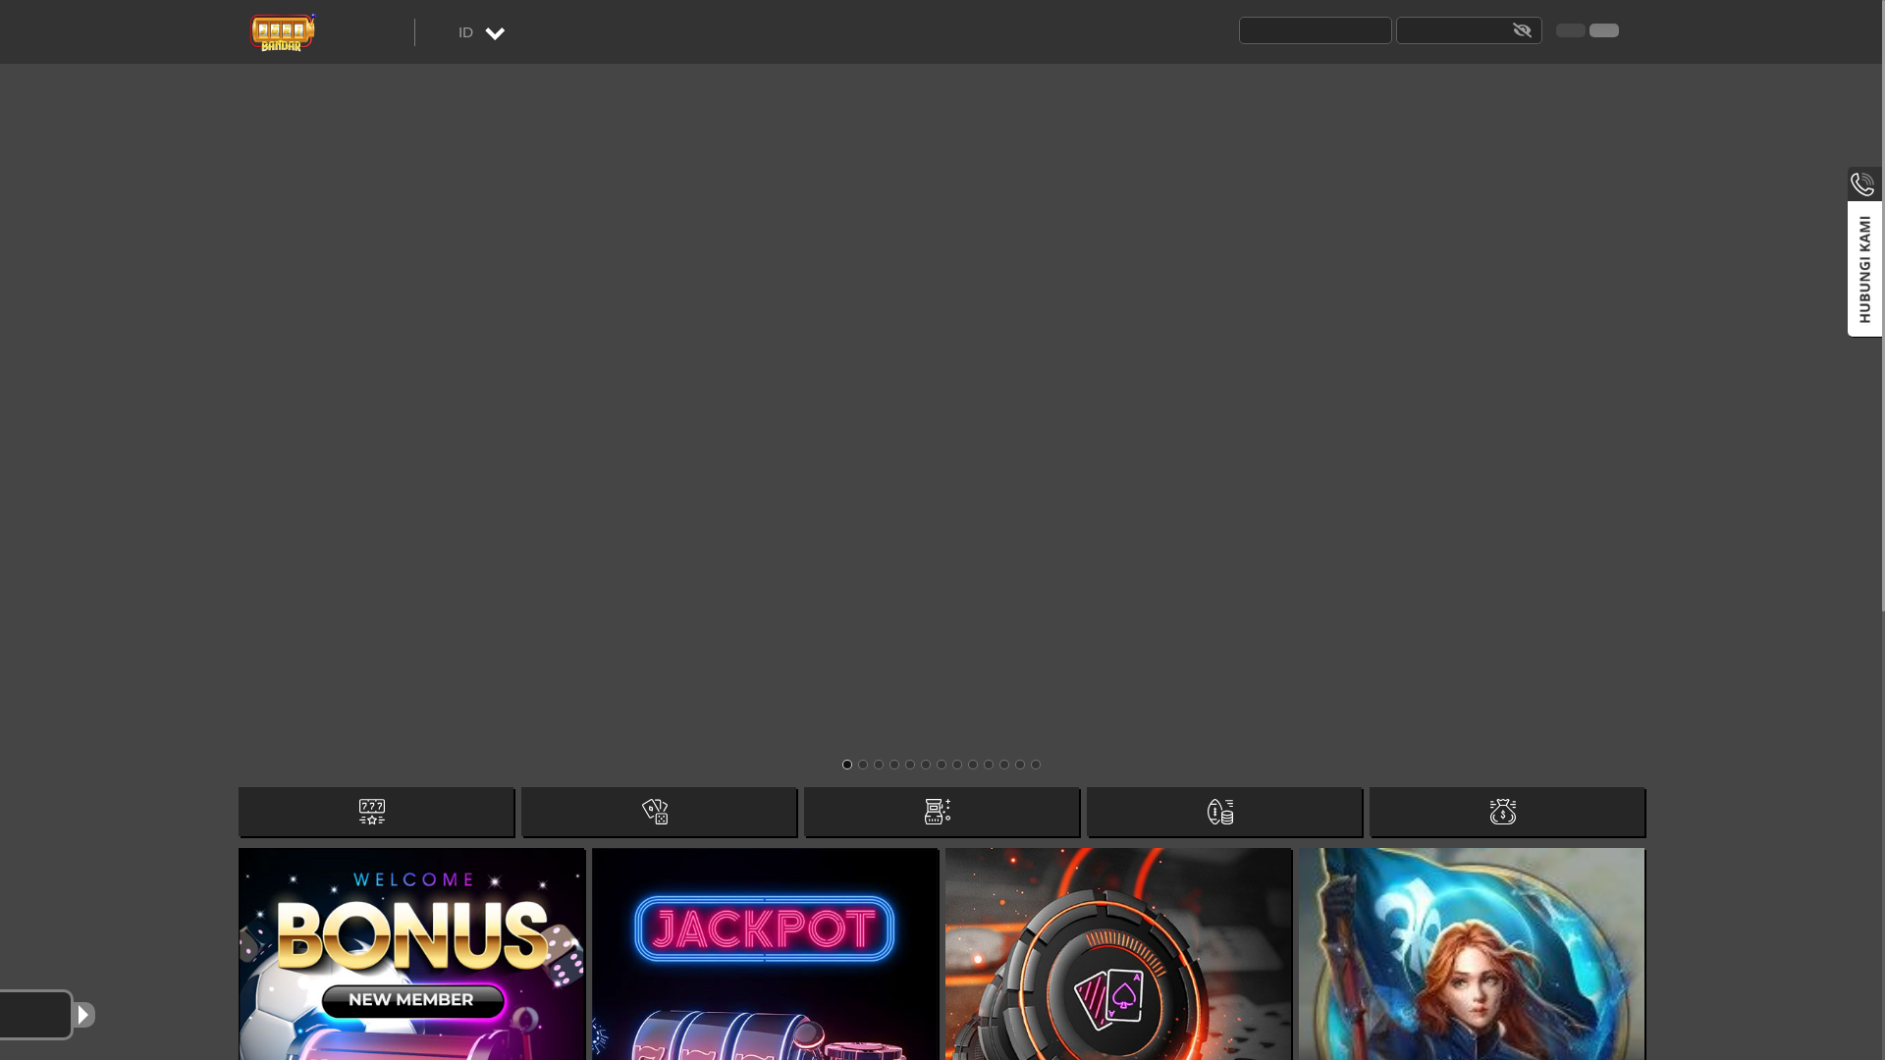
Task: Select the first active carousel dot
Action: pos(847,765)
